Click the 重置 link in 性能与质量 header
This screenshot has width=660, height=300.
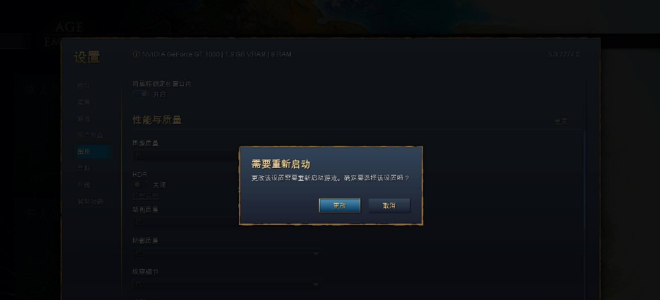[x=561, y=121]
